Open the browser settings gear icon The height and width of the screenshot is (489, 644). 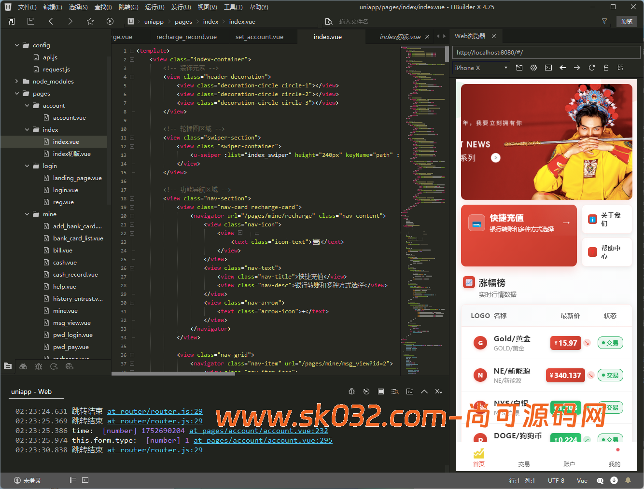pyautogui.click(x=533, y=68)
